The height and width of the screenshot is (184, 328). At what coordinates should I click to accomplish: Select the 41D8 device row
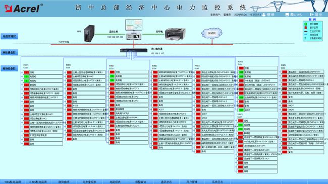pyautogui.click(x=86, y=106)
